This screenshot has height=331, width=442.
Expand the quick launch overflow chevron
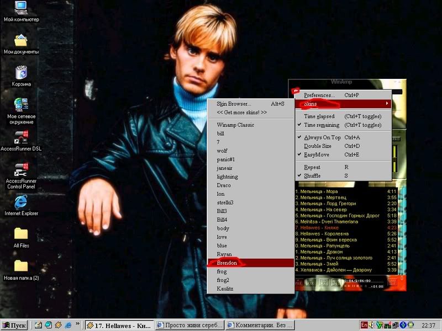point(78,324)
